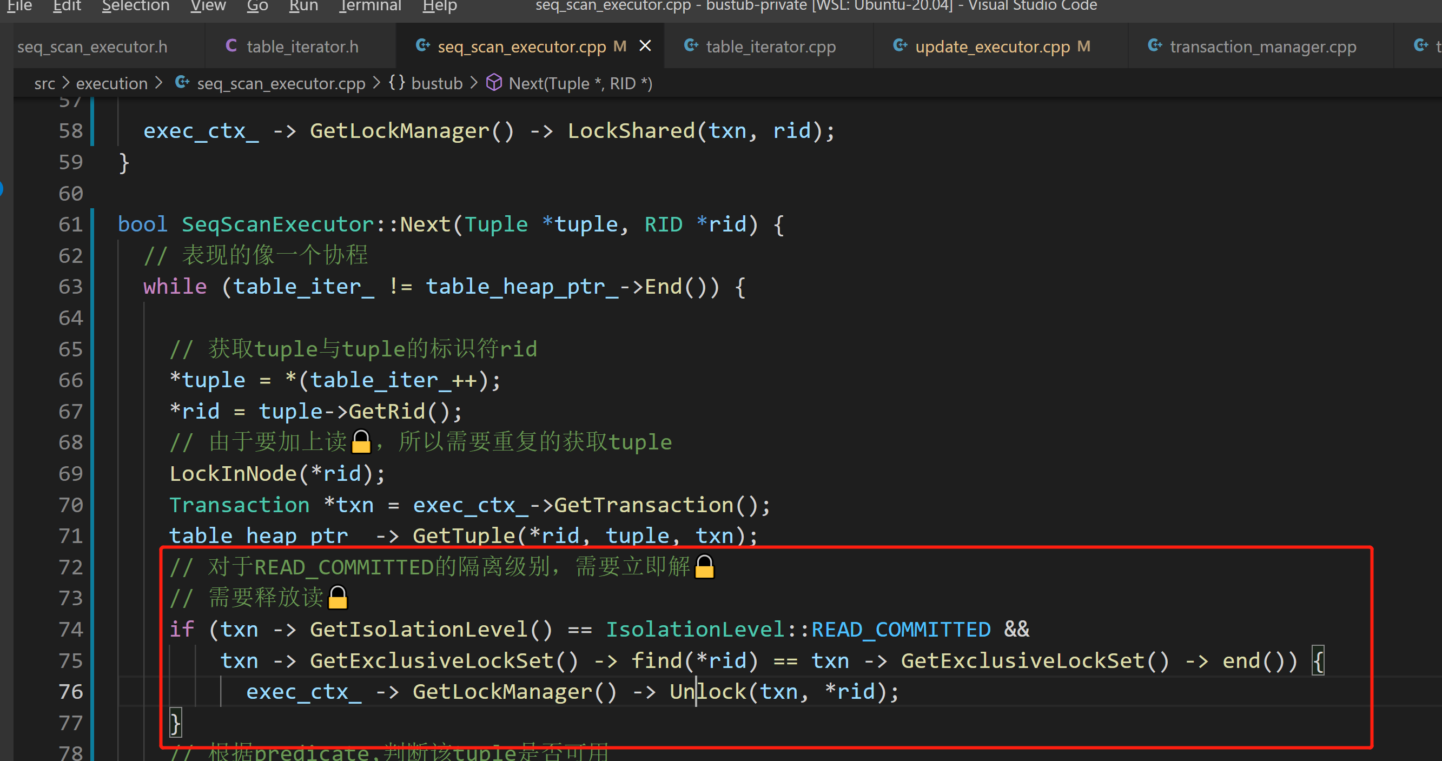This screenshot has width=1442, height=761.
Task: Click the C++ icon on transaction_manager.cpp tab
Action: (x=1155, y=46)
